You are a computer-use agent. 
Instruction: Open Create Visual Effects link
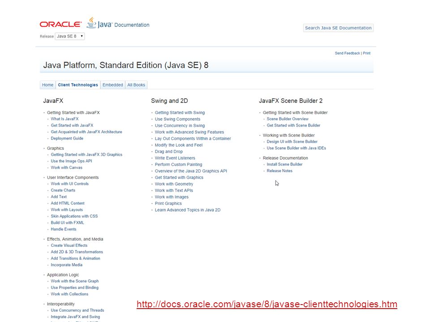69,246
